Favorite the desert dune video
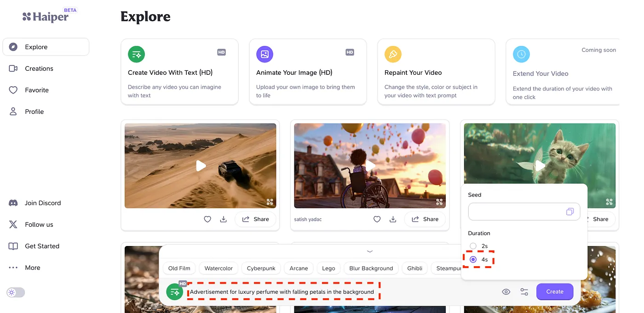 (x=207, y=219)
